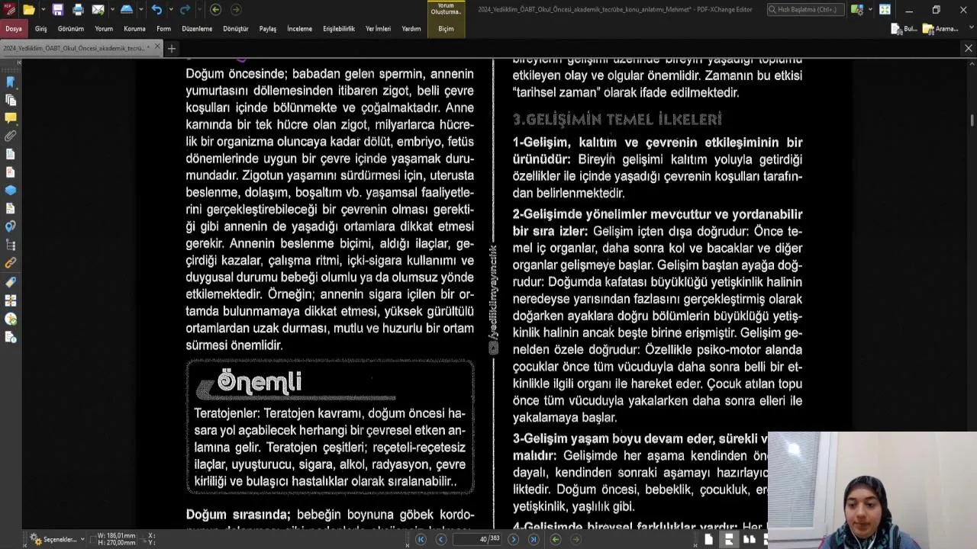This screenshot has height=549, width=977.
Task: Open PDF-XChange application logo menu
Action: (x=9, y=10)
